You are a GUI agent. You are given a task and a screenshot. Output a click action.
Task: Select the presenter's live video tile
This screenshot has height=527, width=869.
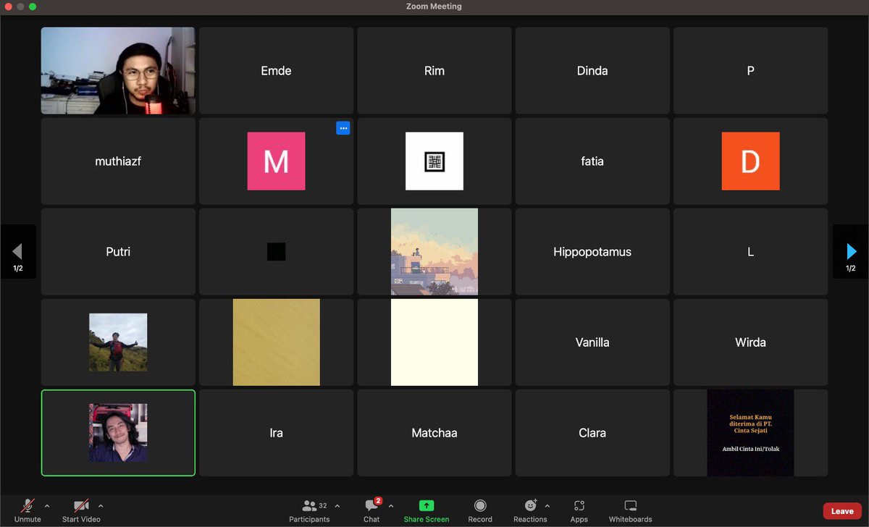click(118, 71)
